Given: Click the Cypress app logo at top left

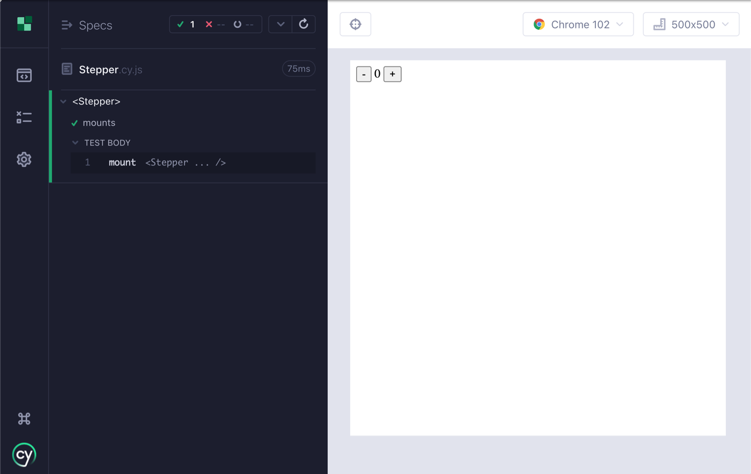Looking at the screenshot, I should tap(24, 24).
